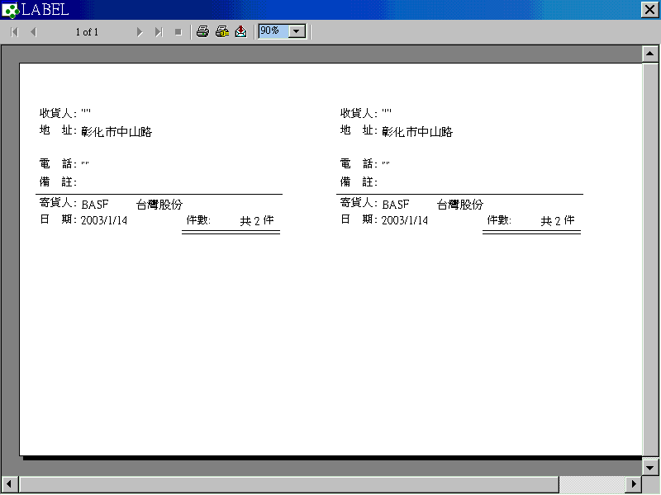Click '共 2 件' on the right label

pos(557,220)
